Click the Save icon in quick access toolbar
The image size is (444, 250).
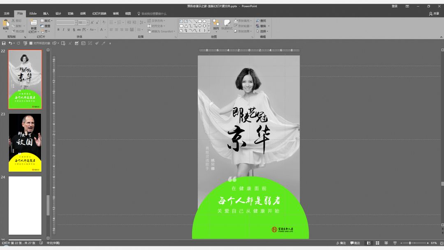[4, 43]
